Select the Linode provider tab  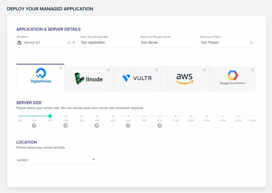(x=88, y=79)
